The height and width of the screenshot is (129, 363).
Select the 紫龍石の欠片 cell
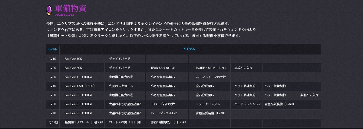tap(309, 95)
